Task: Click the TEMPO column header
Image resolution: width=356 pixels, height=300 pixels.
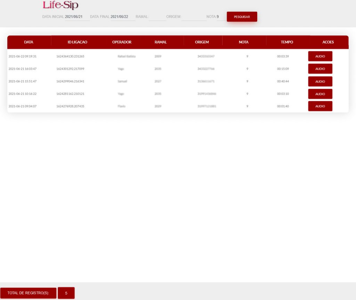Action: click(287, 42)
